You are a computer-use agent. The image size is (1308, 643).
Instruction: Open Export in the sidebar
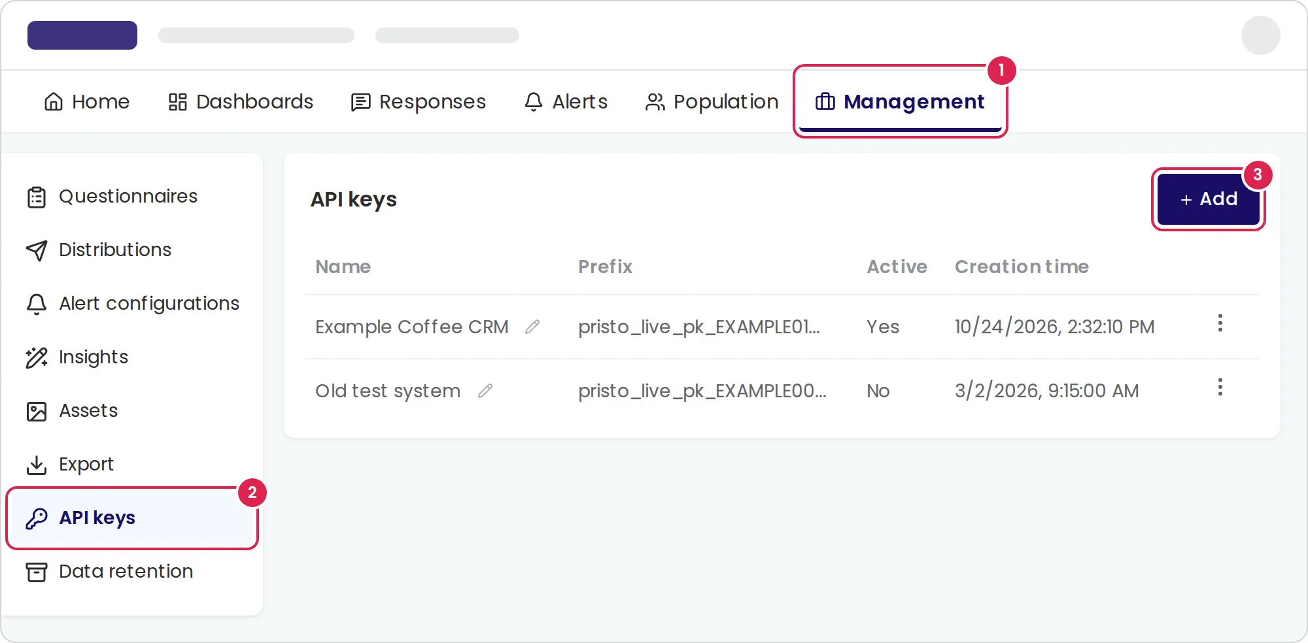(x=132, y=465)
